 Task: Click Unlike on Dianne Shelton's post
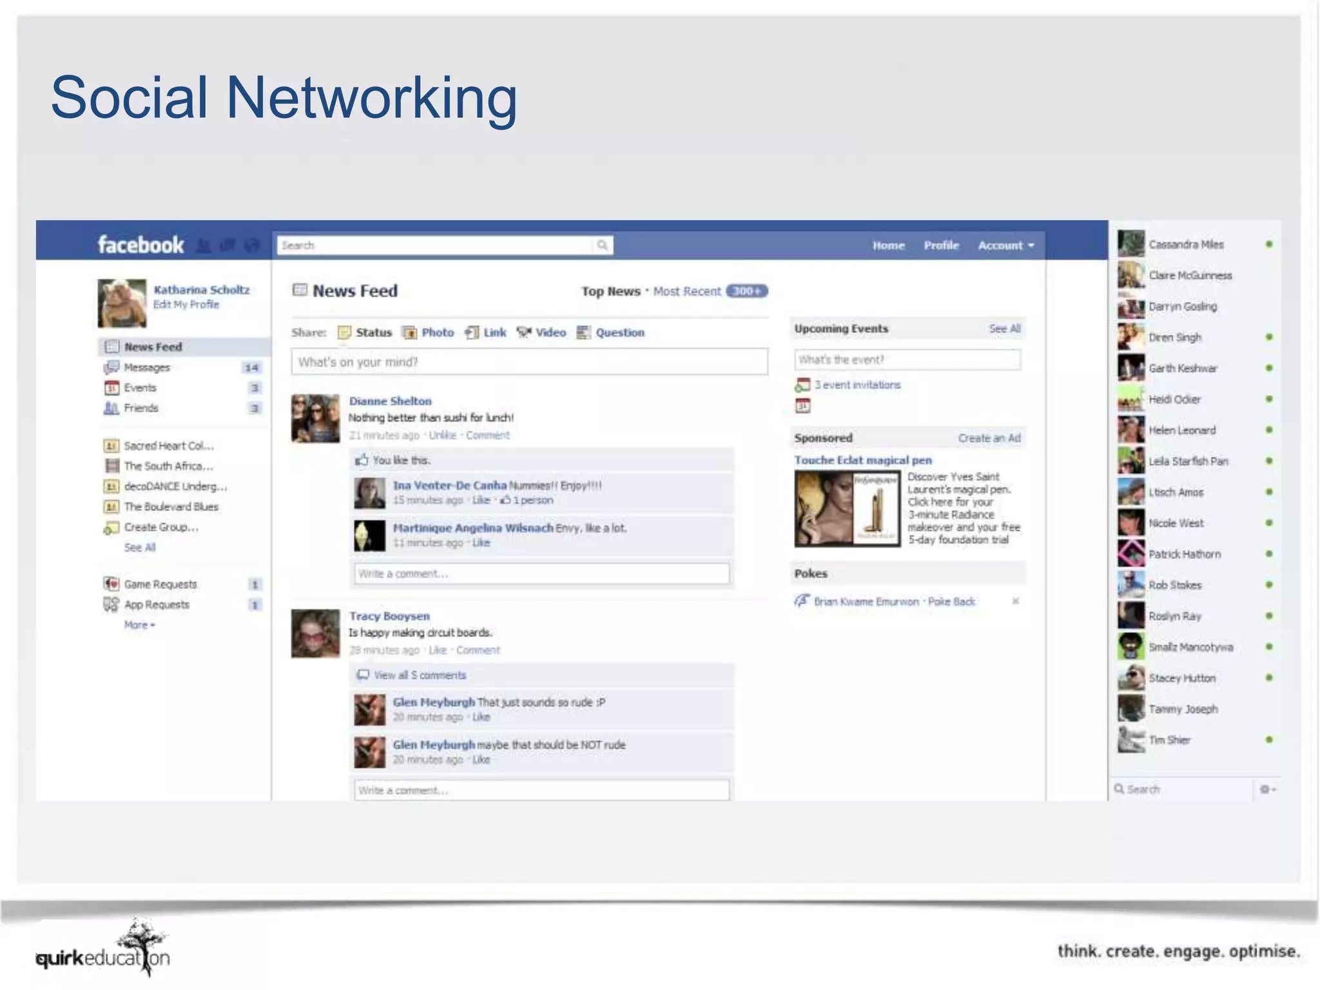click(442, 435)
